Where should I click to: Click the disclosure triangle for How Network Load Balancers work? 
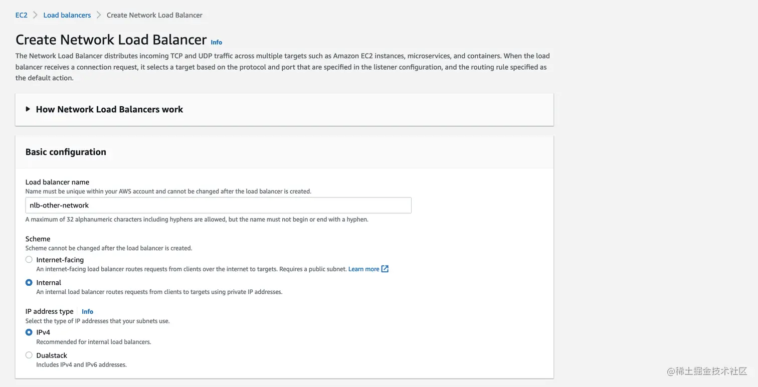click(28, 109)
